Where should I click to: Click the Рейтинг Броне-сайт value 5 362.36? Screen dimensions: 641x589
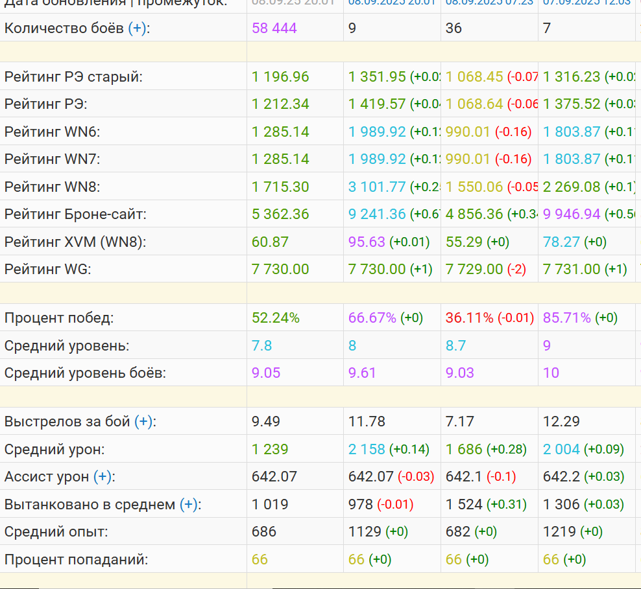click(280, 214)
